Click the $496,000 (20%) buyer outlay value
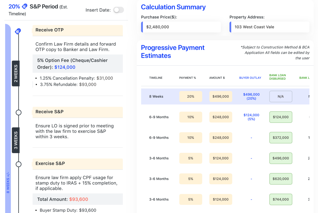Image resolution: width=318 pixels, height=213 pixels. 251,96
